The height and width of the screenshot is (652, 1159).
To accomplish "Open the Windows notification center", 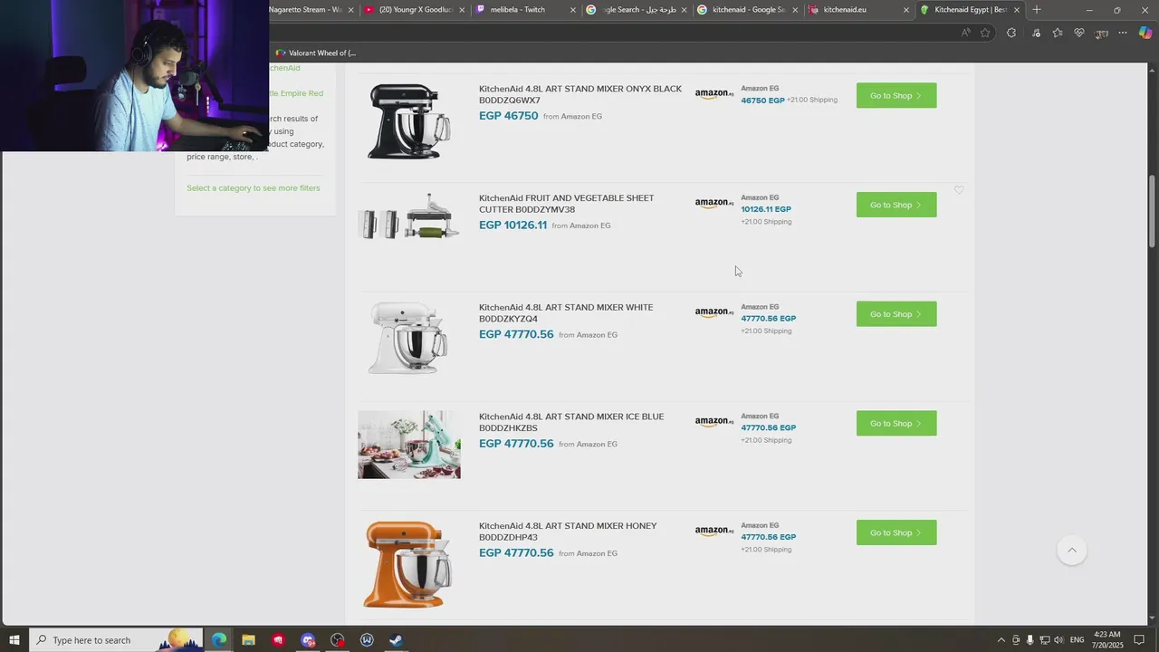I will click(1140, 640).
